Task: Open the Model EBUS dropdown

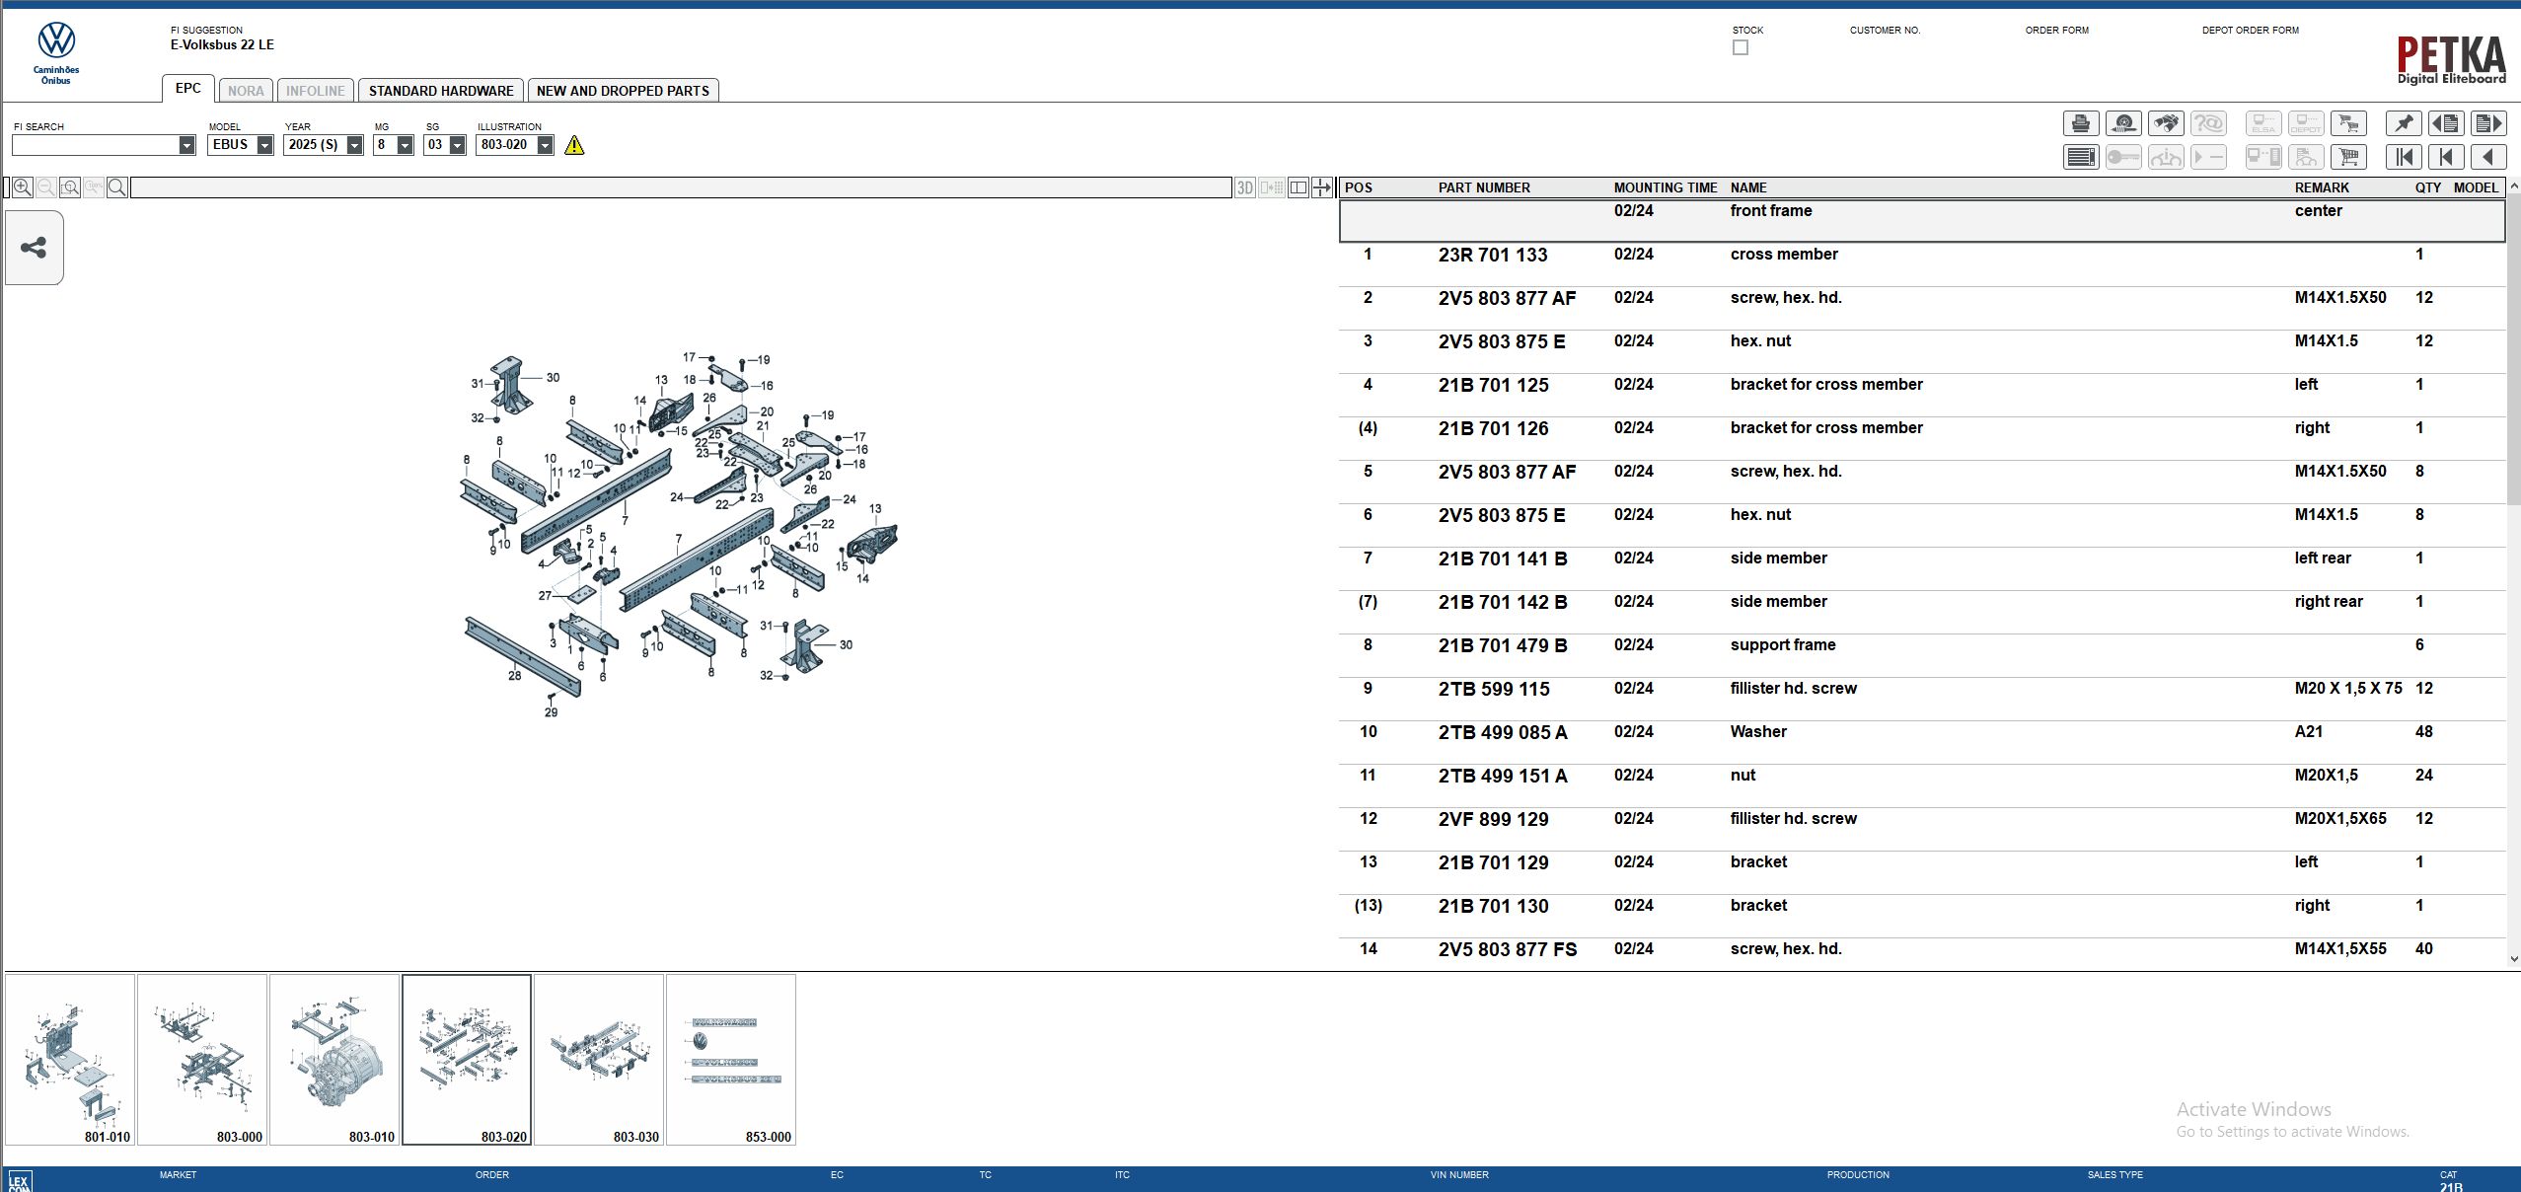Action: (x=264, y=145)
